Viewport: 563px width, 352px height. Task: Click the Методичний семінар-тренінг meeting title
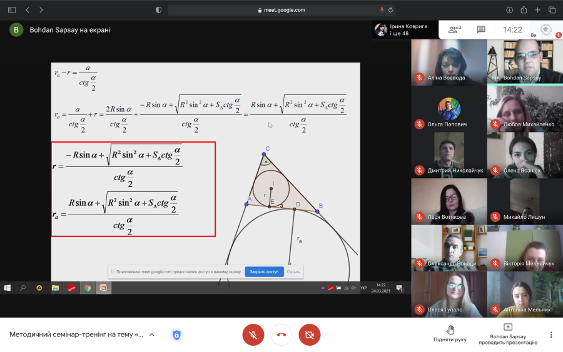(x=76, y=334)
